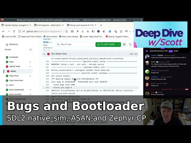Click the 24m 12s step duration
This screenshot has width=191, height=143.
(x=133, y=54)
